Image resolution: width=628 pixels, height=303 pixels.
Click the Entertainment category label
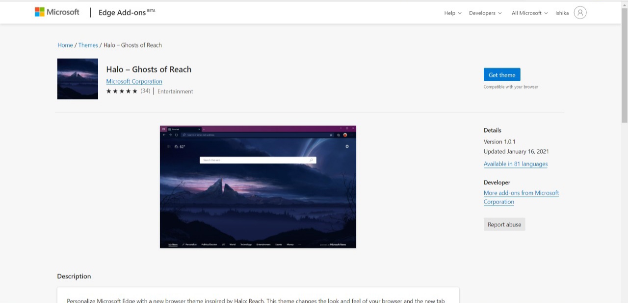[175, 92]
